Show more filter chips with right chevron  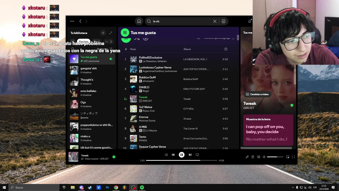(111, 42)
